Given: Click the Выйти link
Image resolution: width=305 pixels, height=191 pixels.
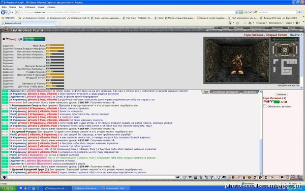Looking at the screenshot, I should (x=294, y=35).
